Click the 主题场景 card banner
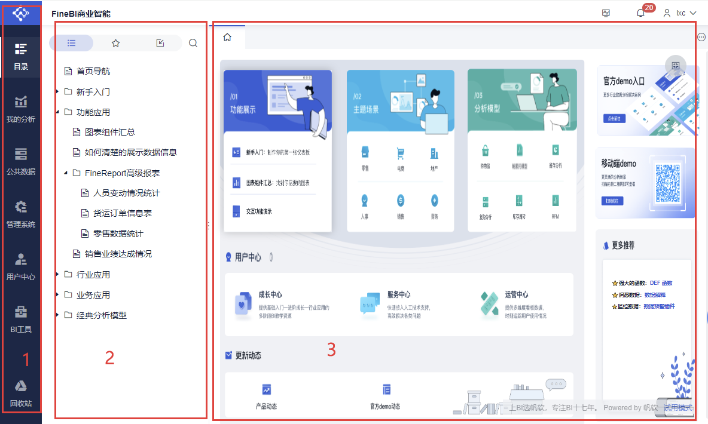Image resolution: width=708 pixels, height=424 pixels. [x=401, y=101]
